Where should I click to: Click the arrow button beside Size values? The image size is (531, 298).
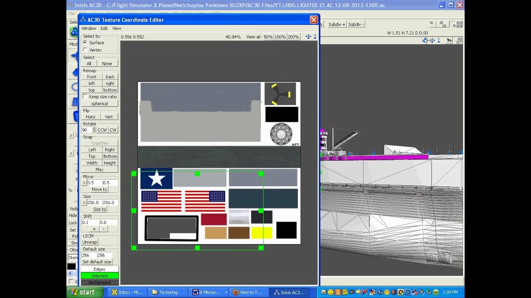pyautogui.click(x=84, y=203)
